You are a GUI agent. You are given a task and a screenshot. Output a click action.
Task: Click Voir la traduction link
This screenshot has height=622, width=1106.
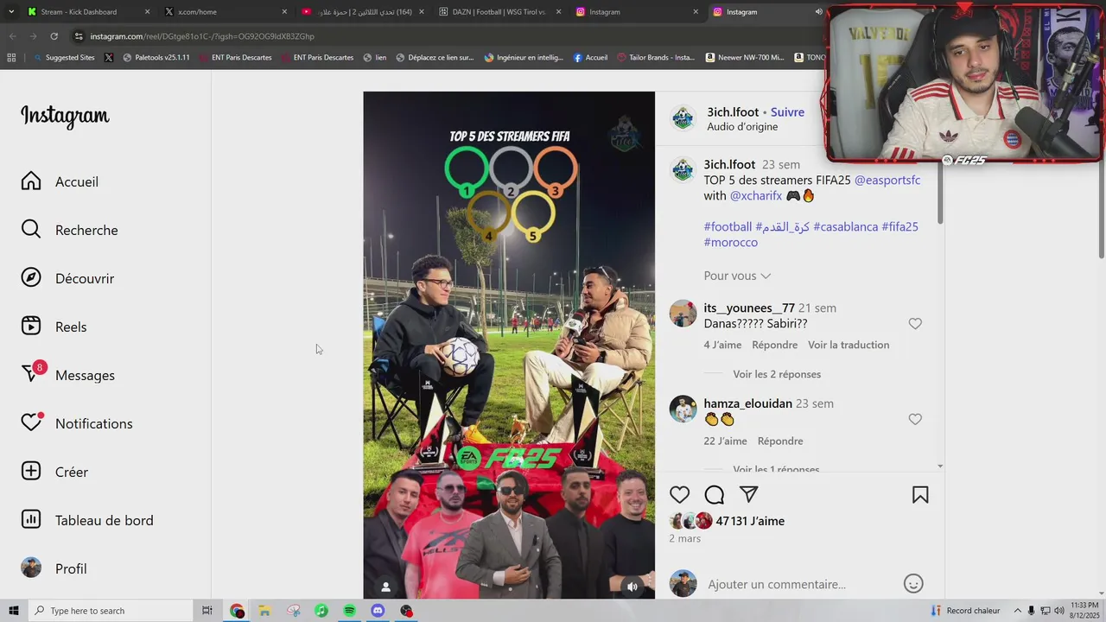tap(849, 345)
